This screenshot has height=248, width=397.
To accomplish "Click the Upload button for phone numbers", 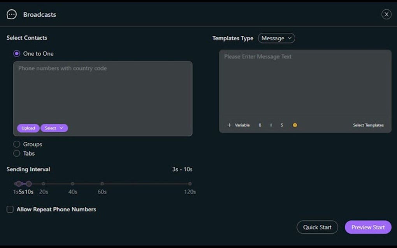I will pos(28,128).
